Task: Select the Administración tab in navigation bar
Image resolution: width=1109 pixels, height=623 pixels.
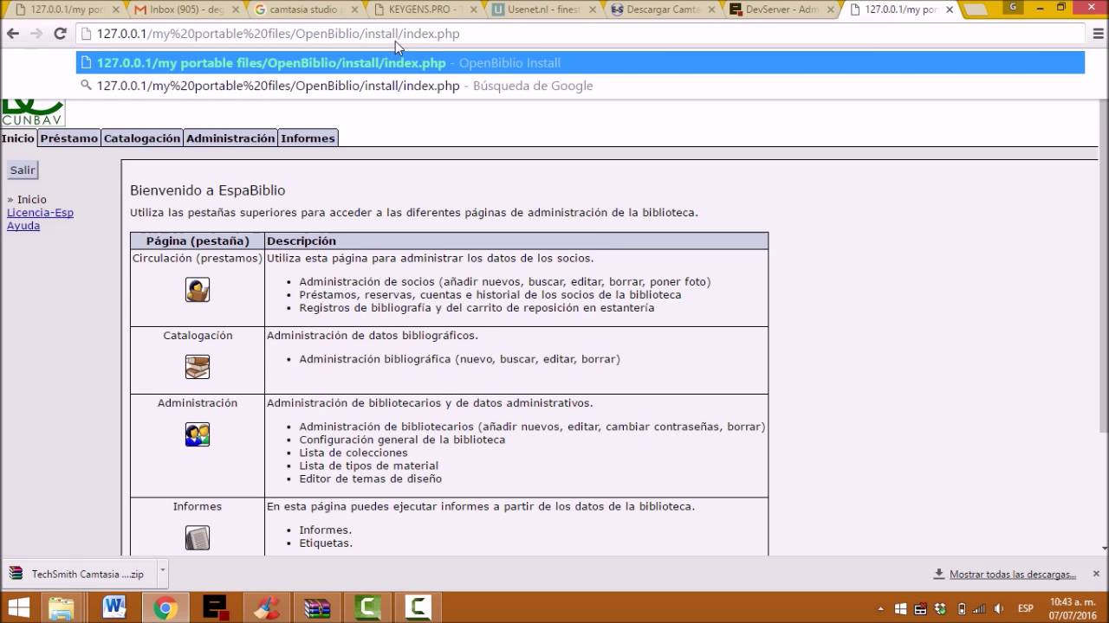Action: tap(230, 138)
